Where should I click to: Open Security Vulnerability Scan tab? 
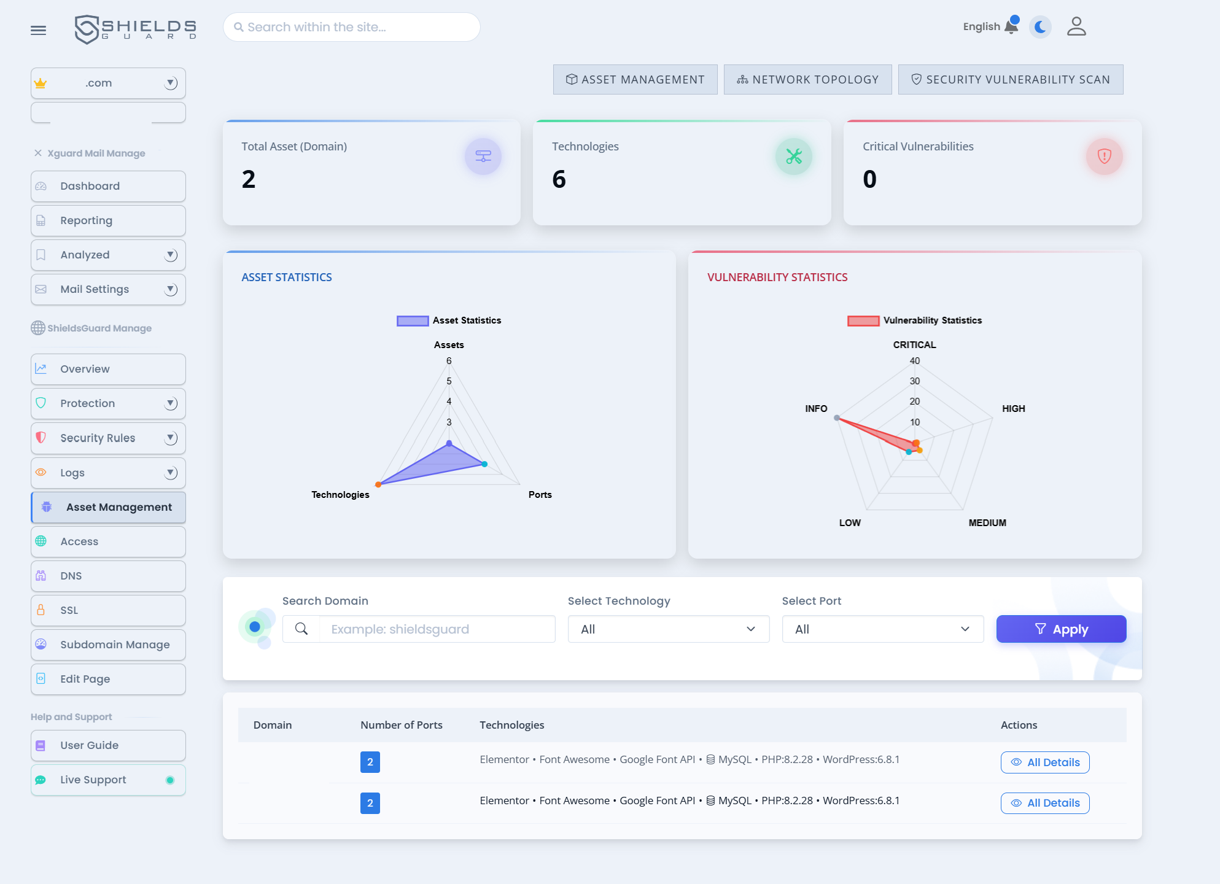(1010, 80)
